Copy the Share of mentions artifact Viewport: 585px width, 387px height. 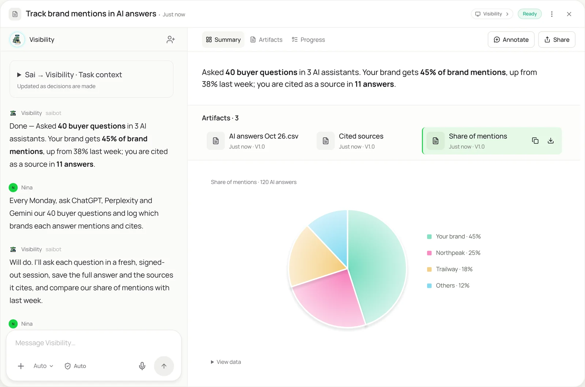tap(535, 141)
